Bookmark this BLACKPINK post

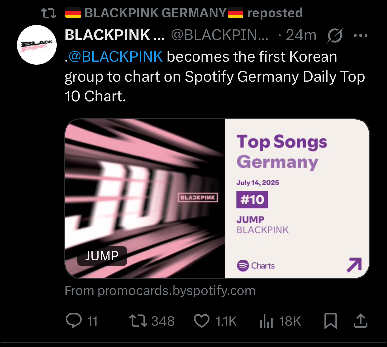click(x=331, y=321)
